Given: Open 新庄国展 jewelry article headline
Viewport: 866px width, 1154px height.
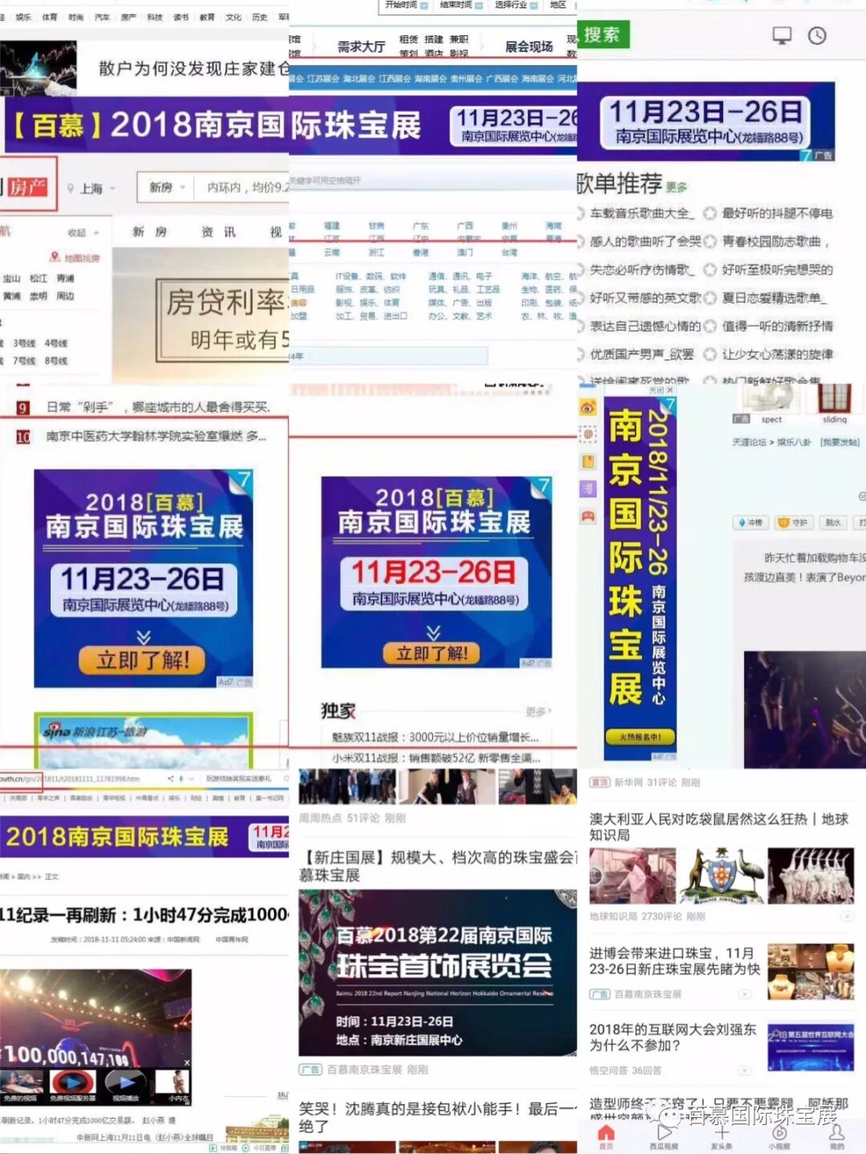Looking at the screenshot, I should [x=437, y=866].
